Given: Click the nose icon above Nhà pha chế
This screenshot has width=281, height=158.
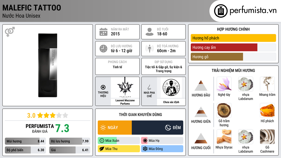Looking at the screenshot, I should [x=149, y=87].
